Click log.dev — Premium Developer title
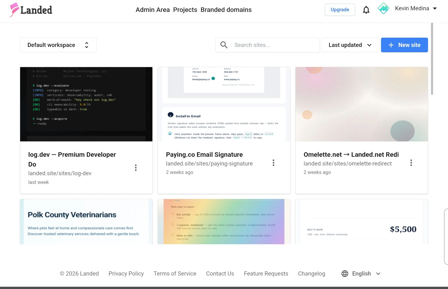 [72, 159]
